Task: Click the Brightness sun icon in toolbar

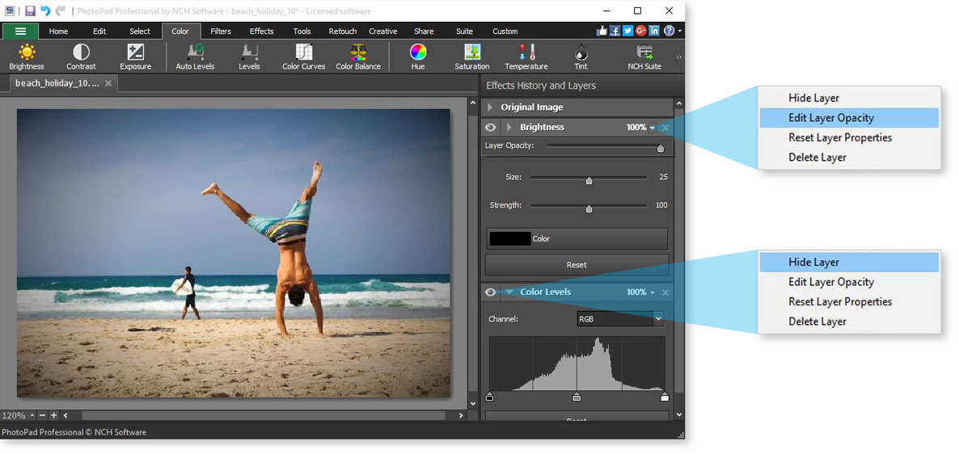Action: pyautogui.click(x=27, y=53)
